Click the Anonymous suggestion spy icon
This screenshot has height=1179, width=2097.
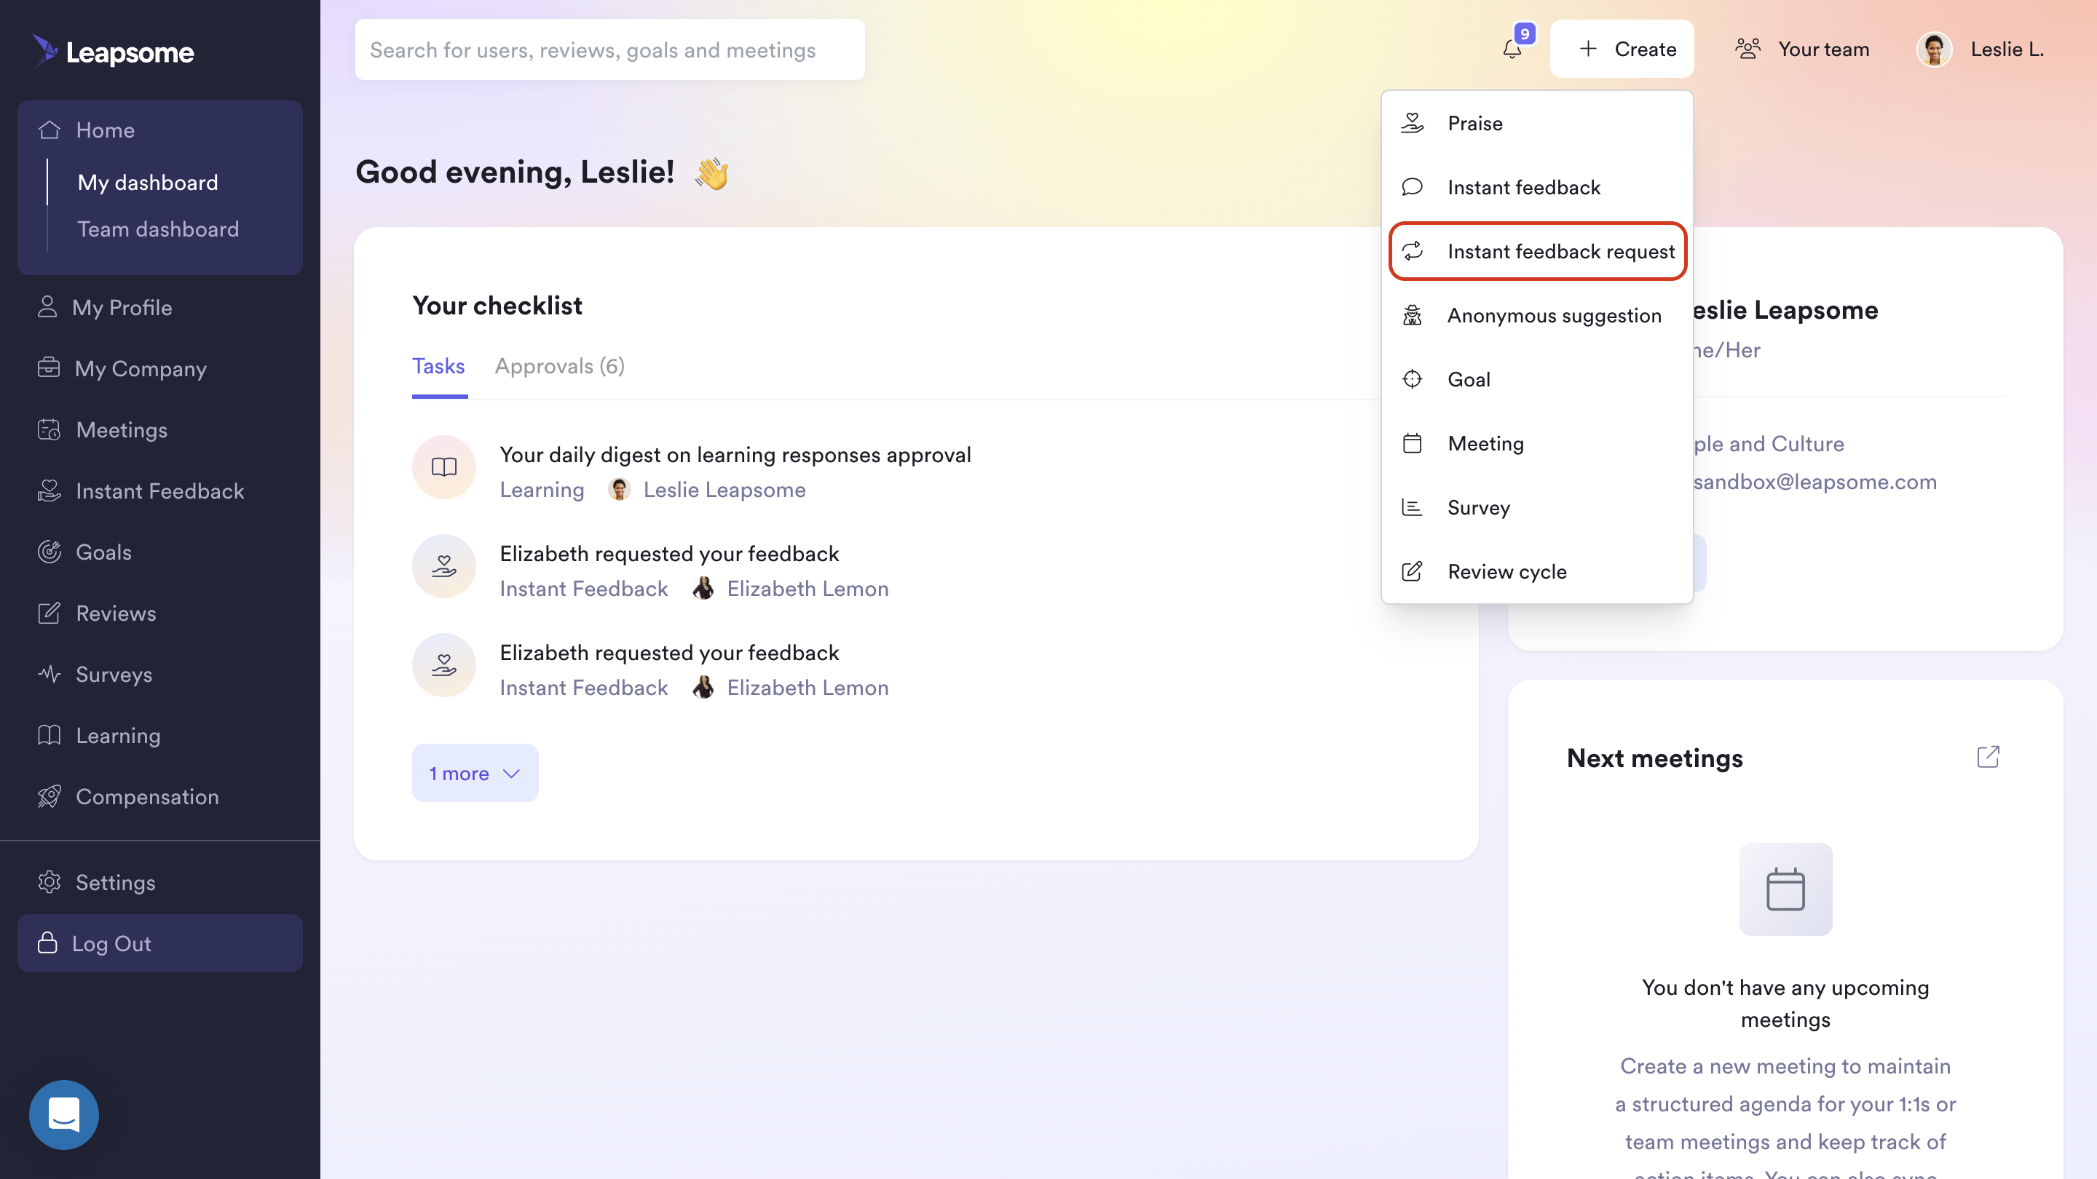pos(1413,315)
